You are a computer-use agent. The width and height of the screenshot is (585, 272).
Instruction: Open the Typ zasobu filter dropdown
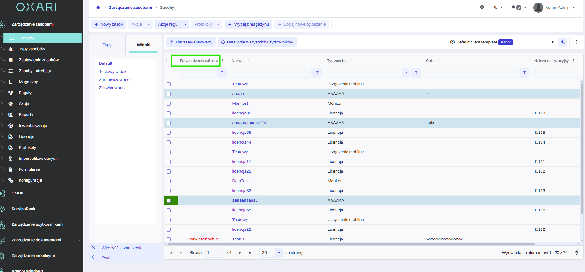click(406, 72)
